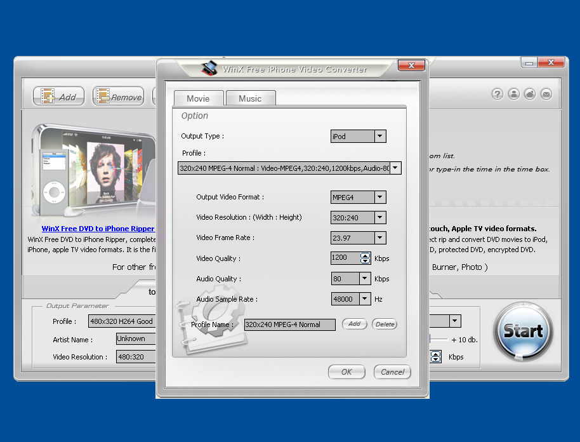Click the Add video button in the main window
Screen dimensions: 580x442
point(59,97)
